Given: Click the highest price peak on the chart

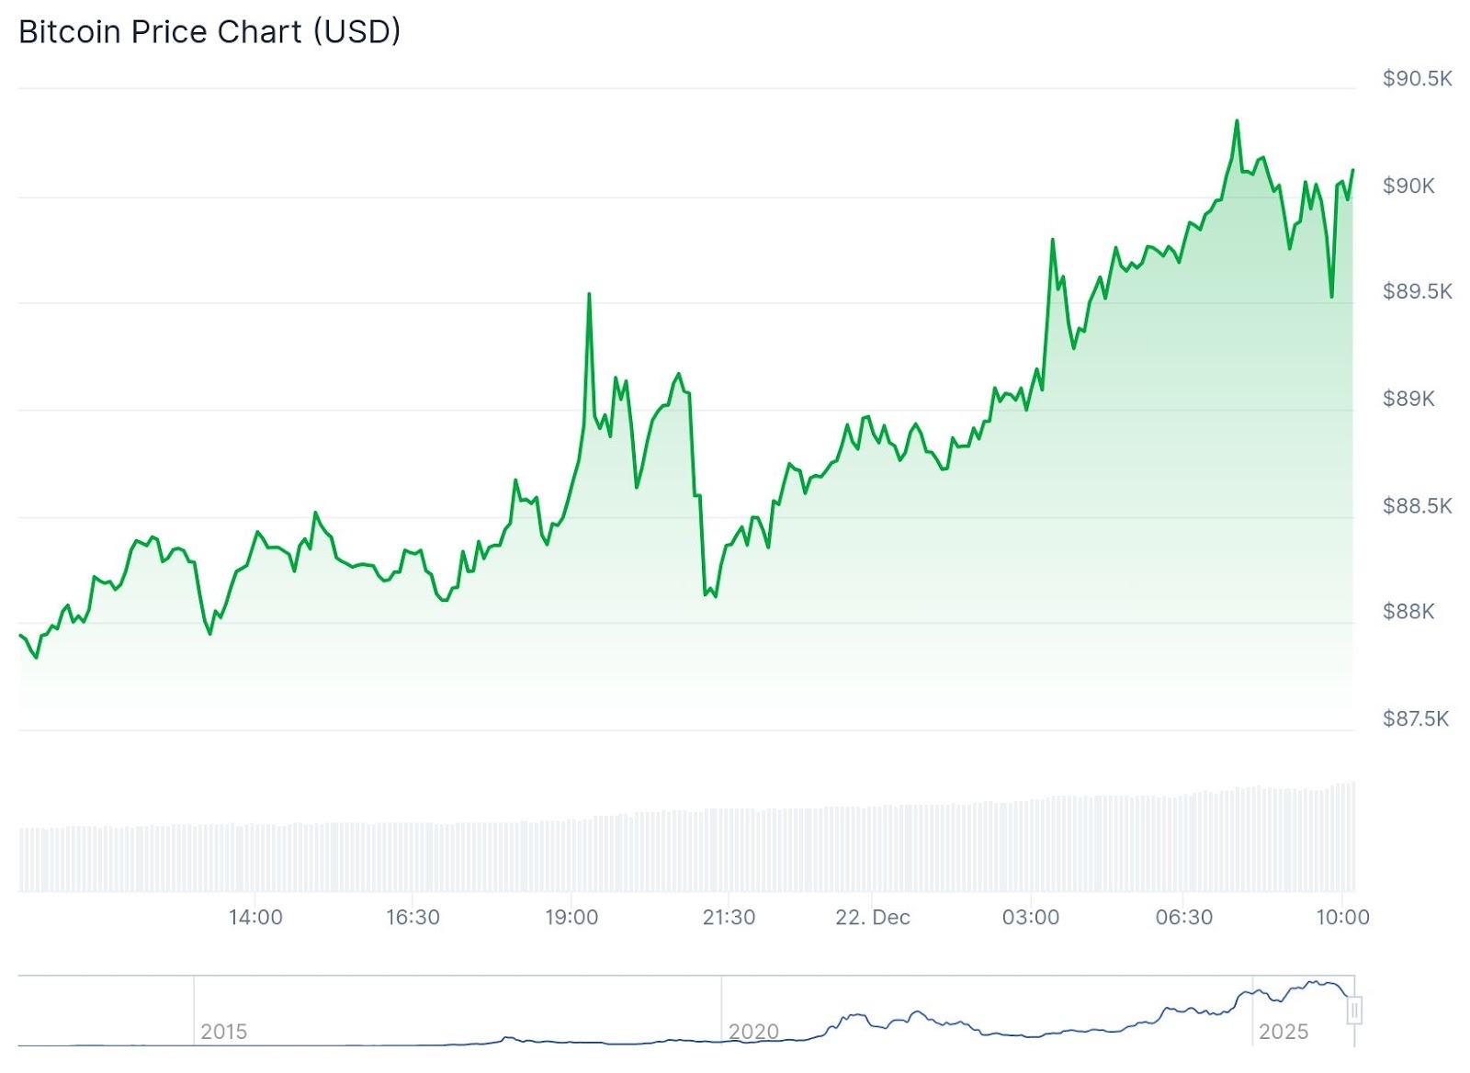Looking at the screenshot, I should (1237, 121).
